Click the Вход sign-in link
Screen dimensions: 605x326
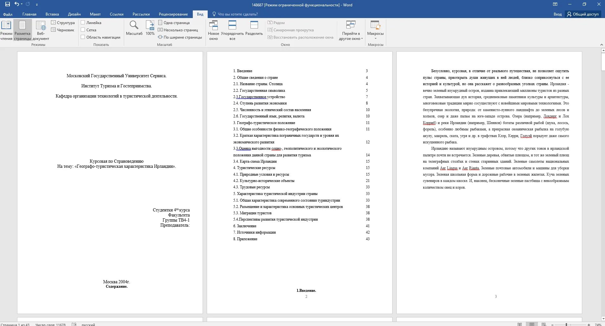coord(558,14)
